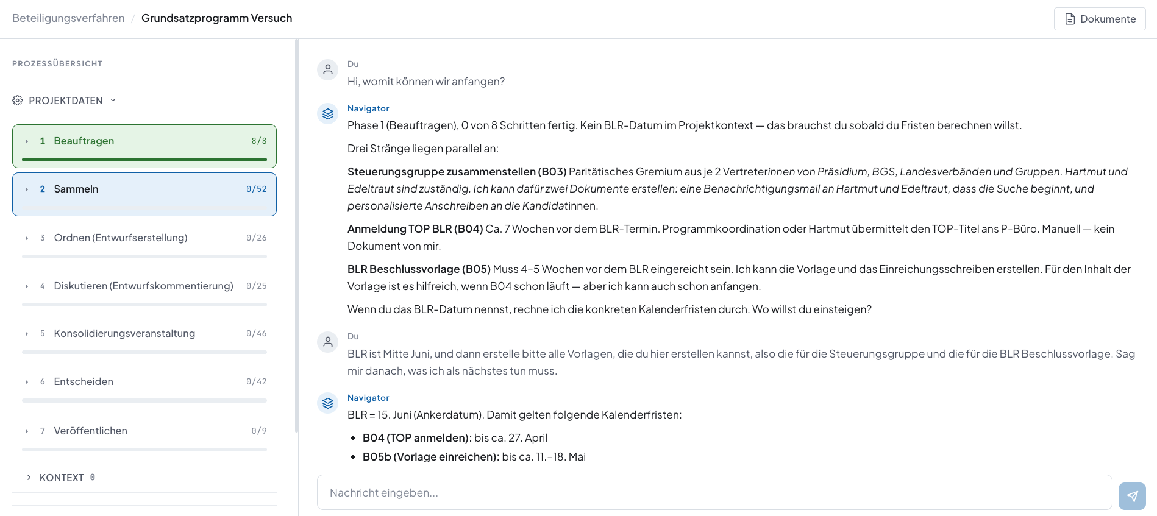Click the send message paper-plane button
Screen dimensions: 1157x516
click(1132, 496)
